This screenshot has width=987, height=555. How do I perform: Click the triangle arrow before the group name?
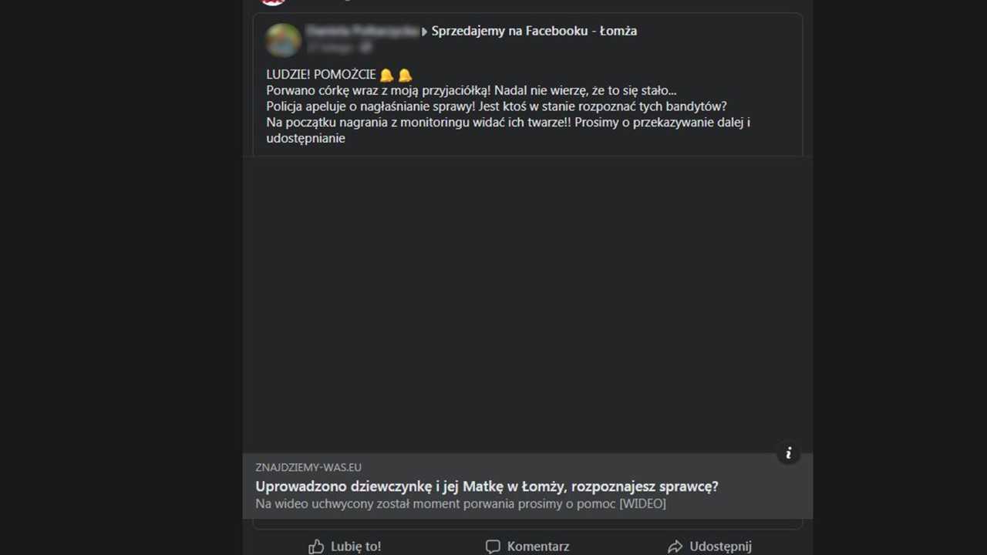(x=424, y=32)
